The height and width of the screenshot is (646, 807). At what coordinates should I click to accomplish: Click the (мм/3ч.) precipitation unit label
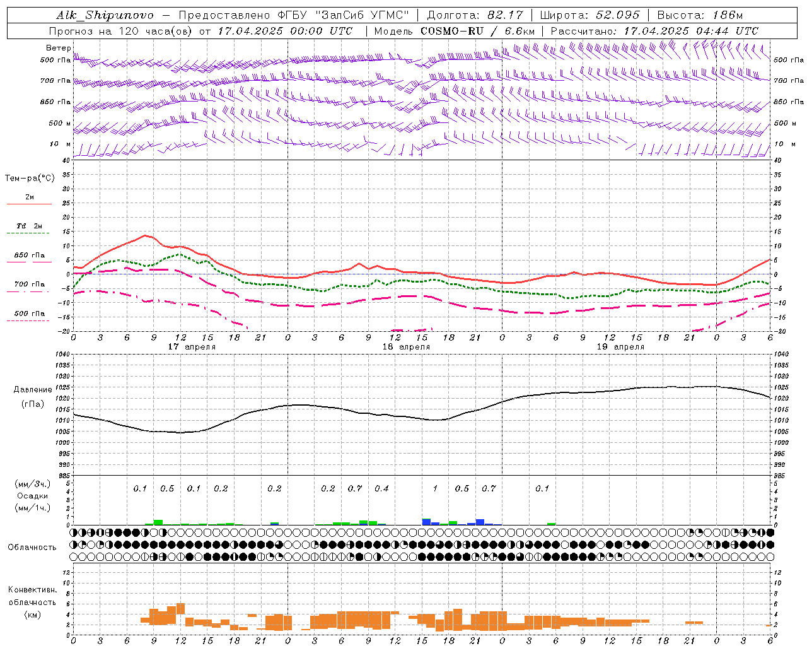(33, 484)
